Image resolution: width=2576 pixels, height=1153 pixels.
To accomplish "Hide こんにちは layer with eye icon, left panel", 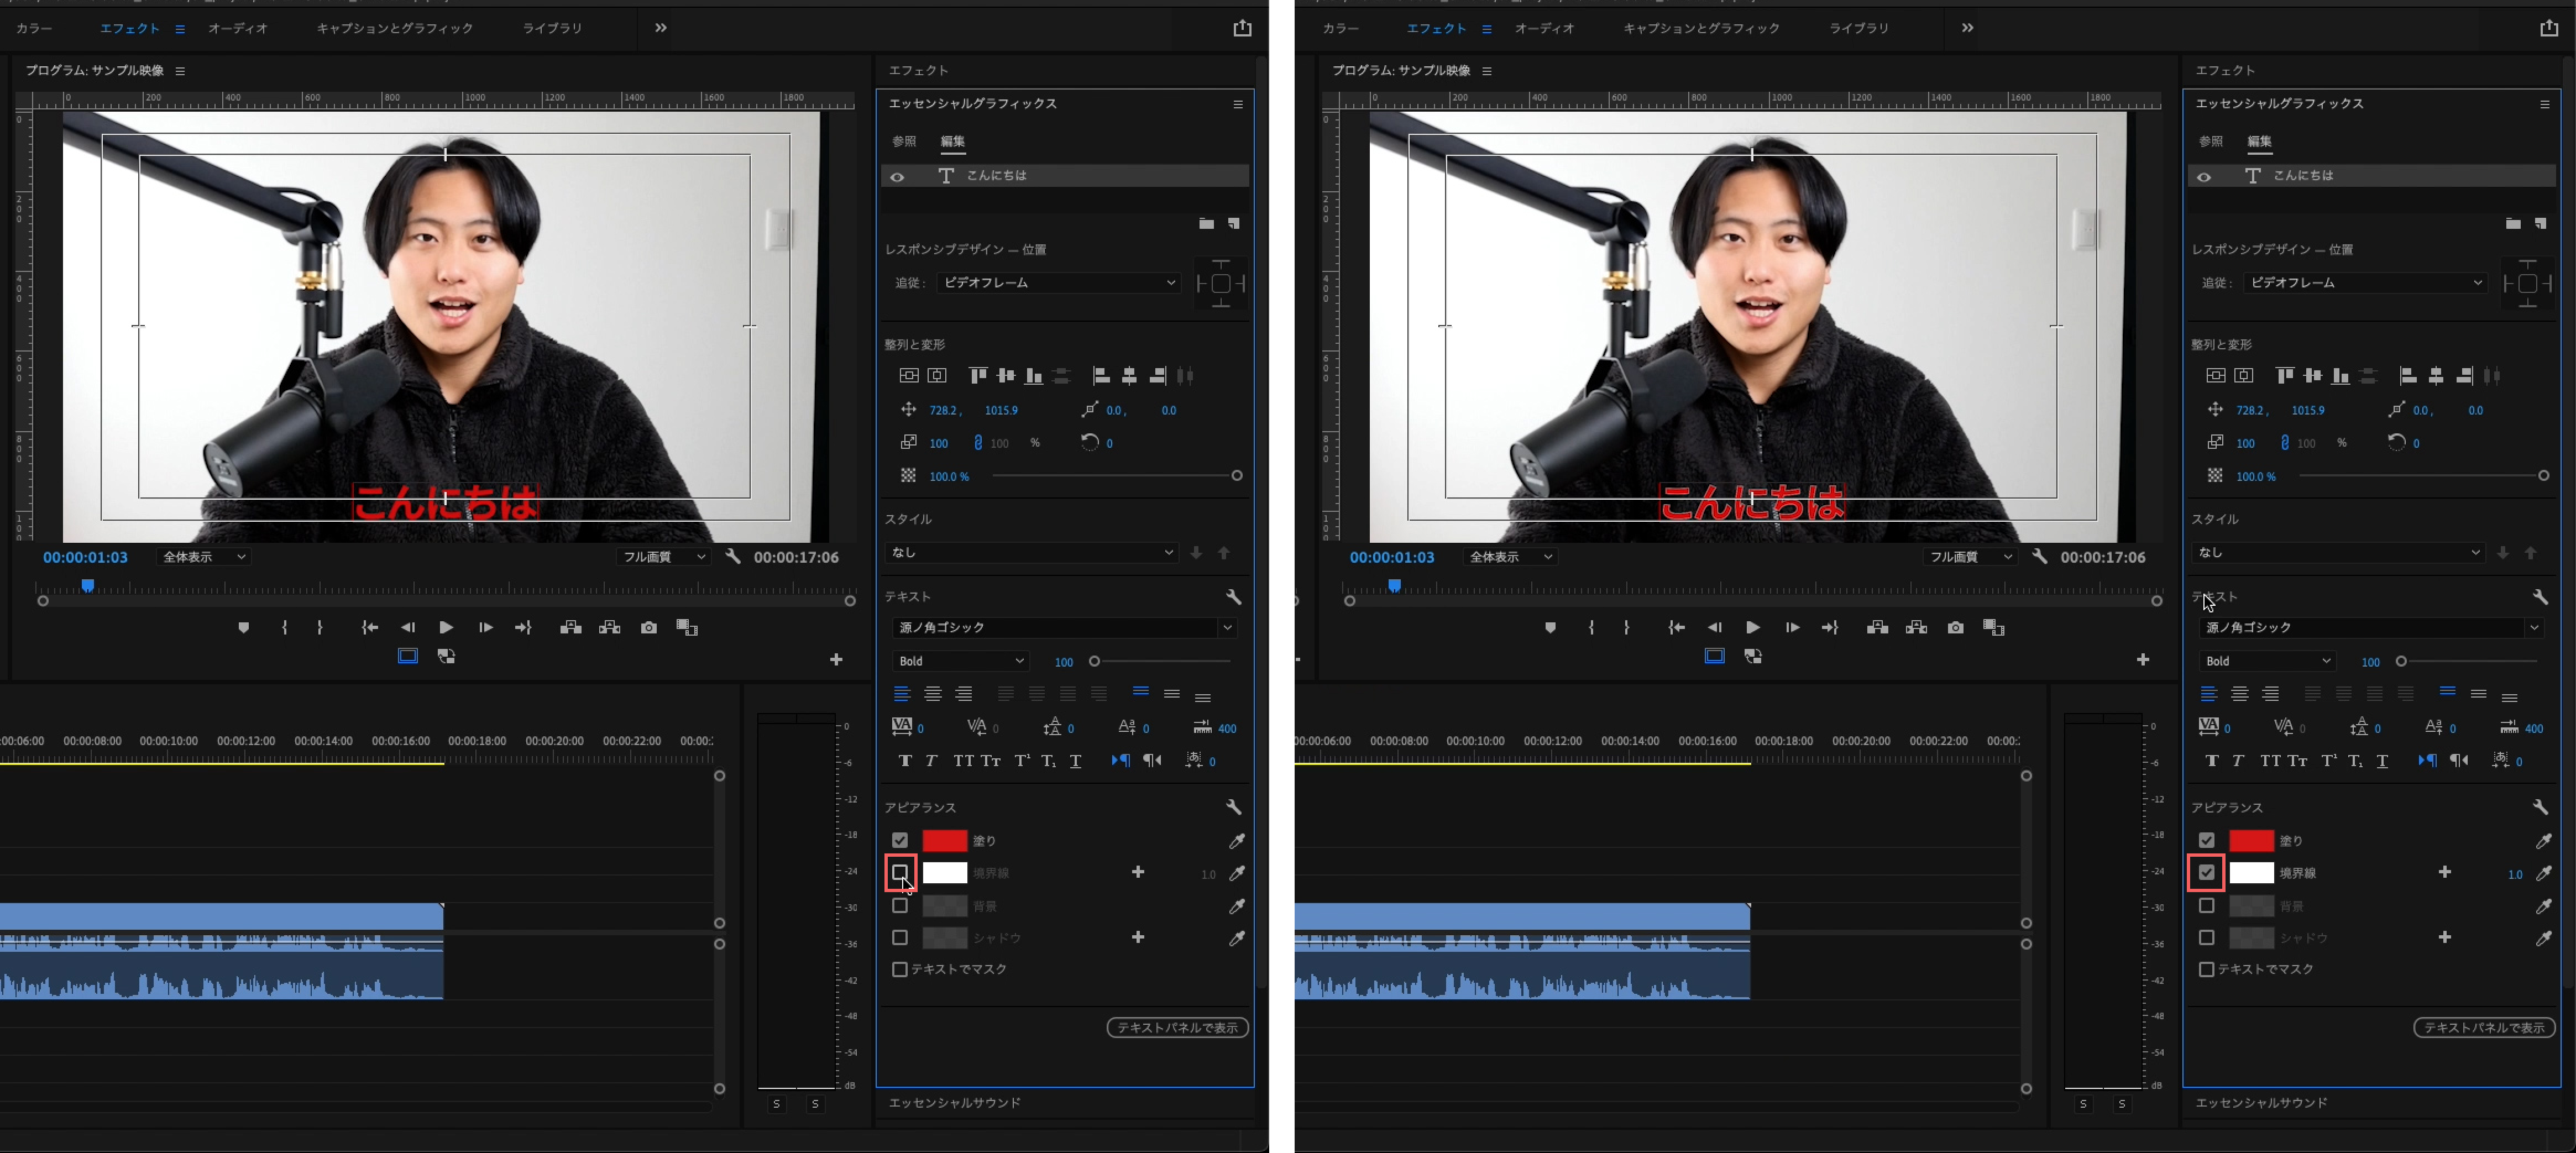I will click(x=897, y=177).
